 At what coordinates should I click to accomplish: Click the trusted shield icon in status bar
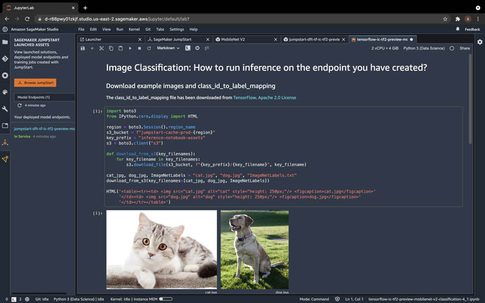[x=337, y=299]
